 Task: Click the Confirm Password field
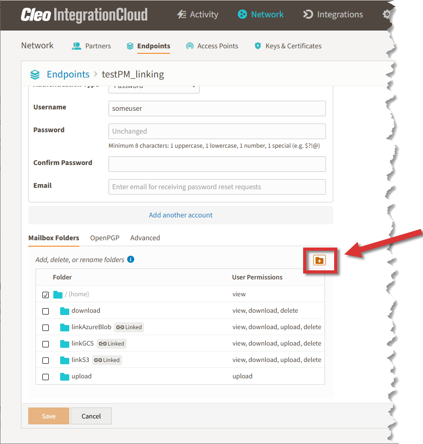coord(217,164)
